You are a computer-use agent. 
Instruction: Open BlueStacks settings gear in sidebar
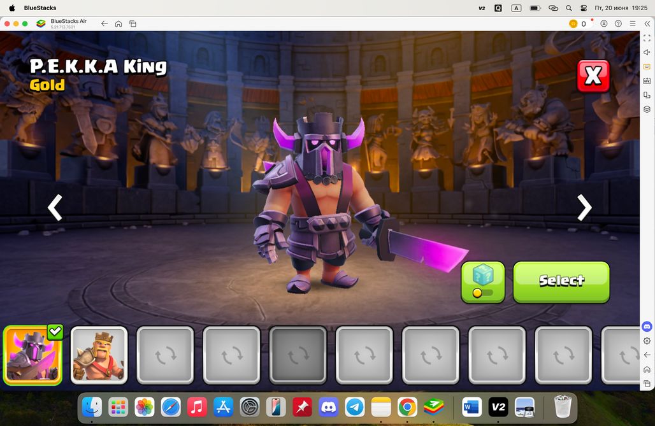(647, 341)
